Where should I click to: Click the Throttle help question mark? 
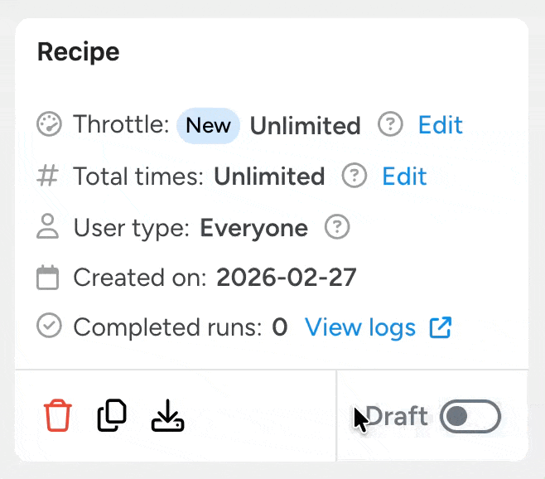(390, 125)
